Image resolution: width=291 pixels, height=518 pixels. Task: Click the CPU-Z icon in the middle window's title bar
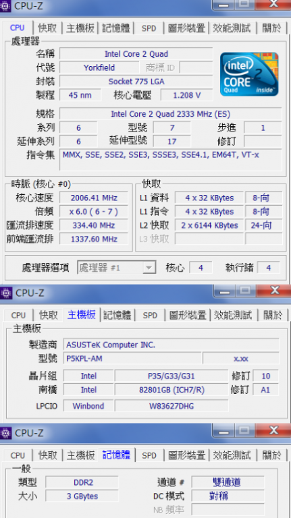point(6,292)
